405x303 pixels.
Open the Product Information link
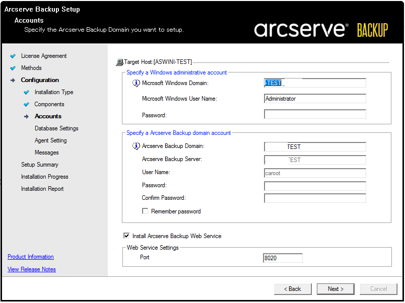coord(31,257)
